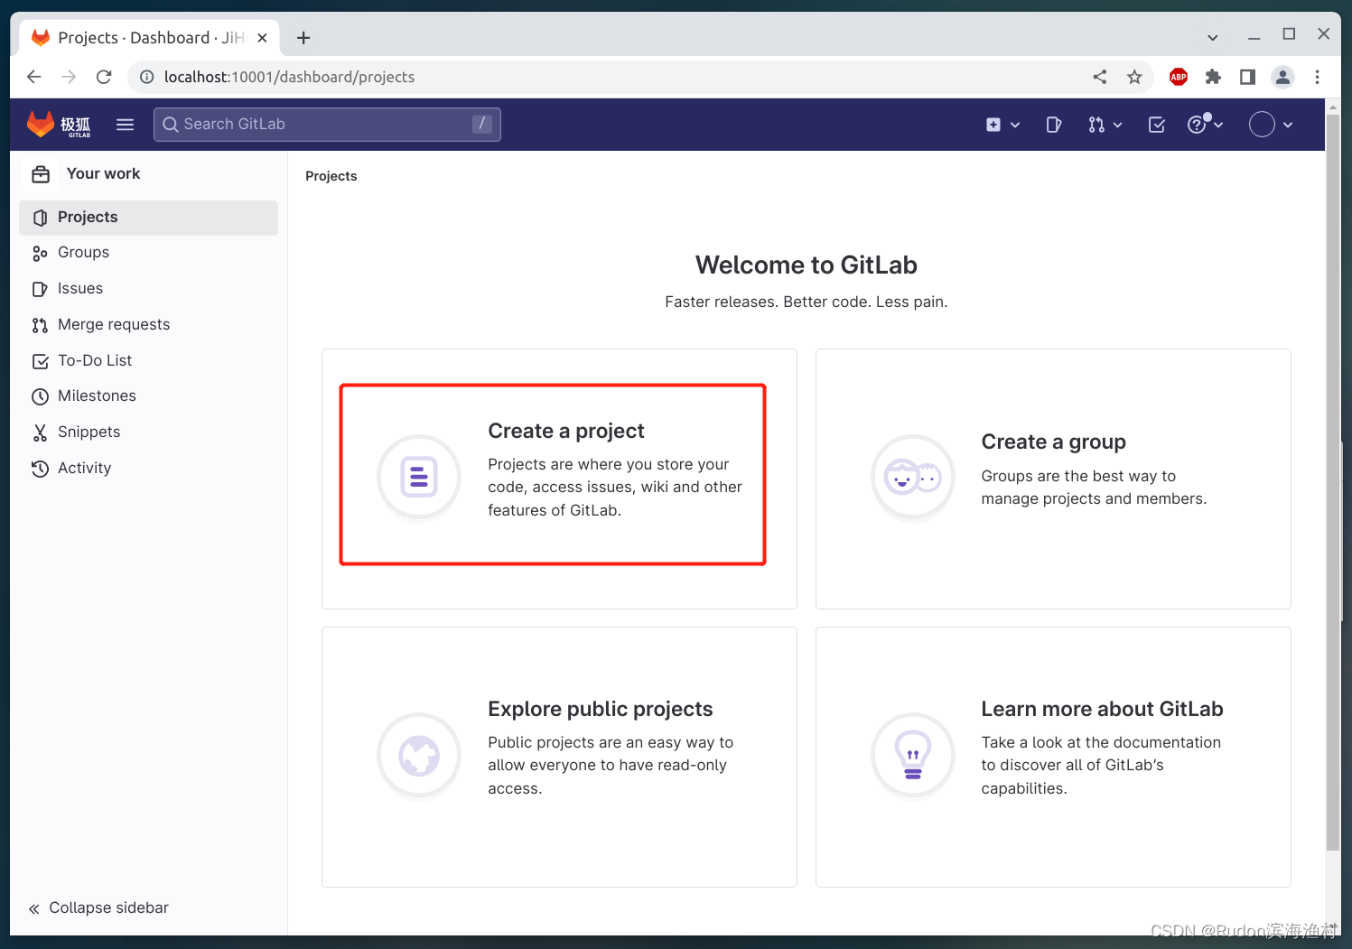1352x949 pixels.
Task: Expand the new item plus dropdown
Action: pos(1002,125)
